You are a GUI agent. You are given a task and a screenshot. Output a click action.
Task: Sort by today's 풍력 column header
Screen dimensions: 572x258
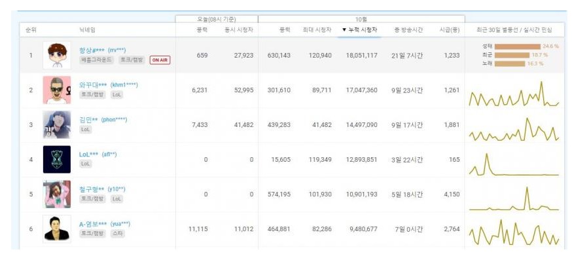202,30
